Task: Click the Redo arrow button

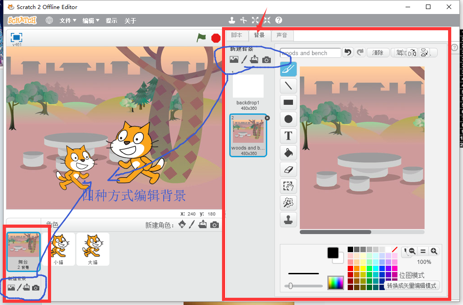Action: click(x=360, y=52)
